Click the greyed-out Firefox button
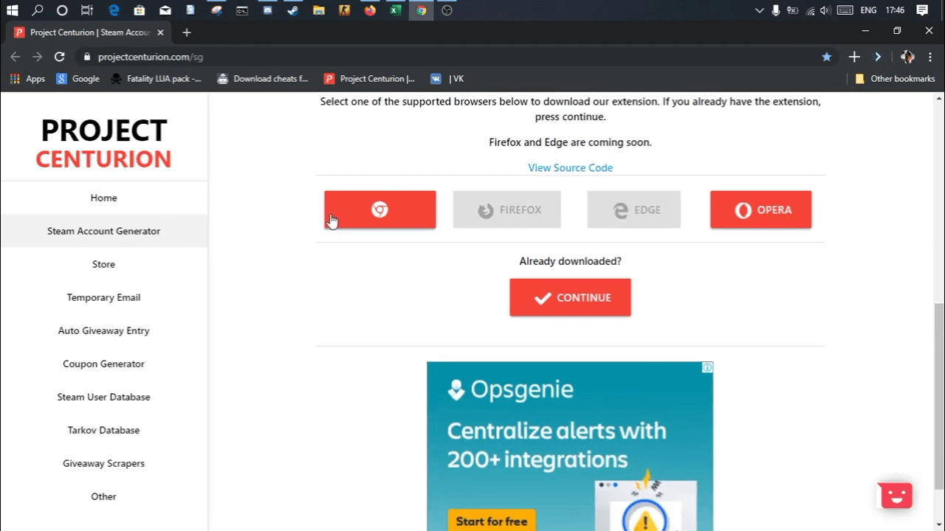The image size is (945, 531). tap(506, 209)
